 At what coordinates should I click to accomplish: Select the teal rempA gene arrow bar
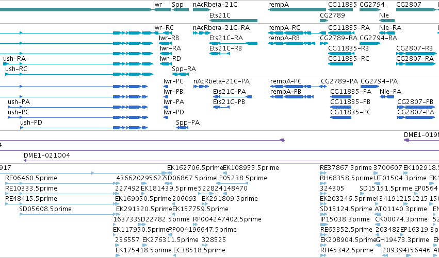click(297, 10)
